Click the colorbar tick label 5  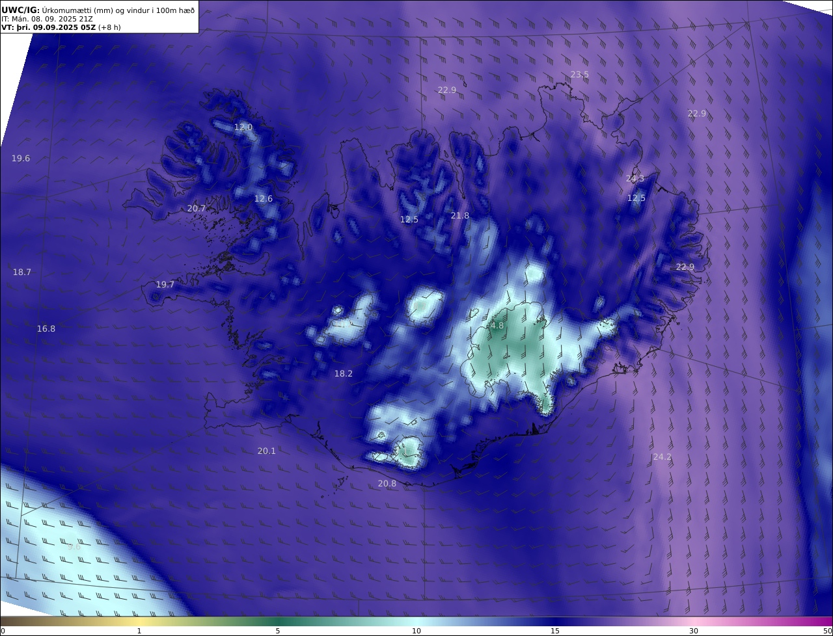click(x=278, y=631)
